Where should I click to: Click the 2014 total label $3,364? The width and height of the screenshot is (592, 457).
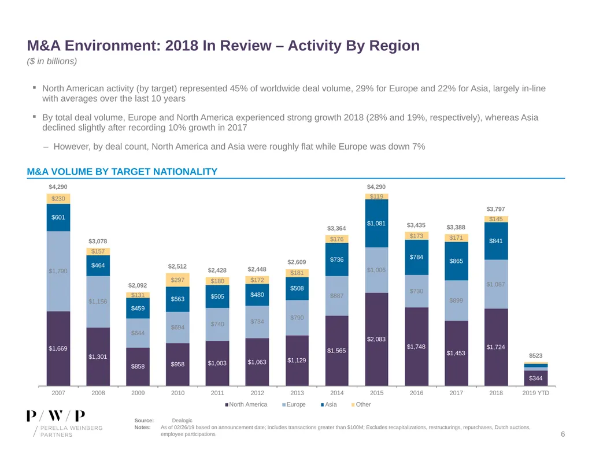pyautogui.click(x=336, y=228)
